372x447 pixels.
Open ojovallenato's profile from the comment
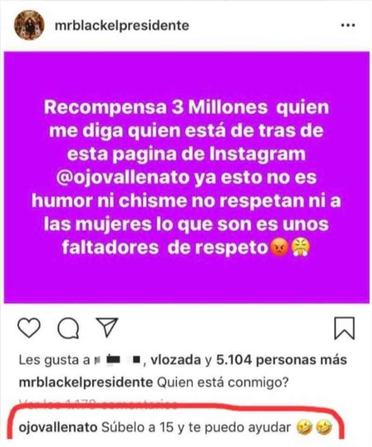58,427
